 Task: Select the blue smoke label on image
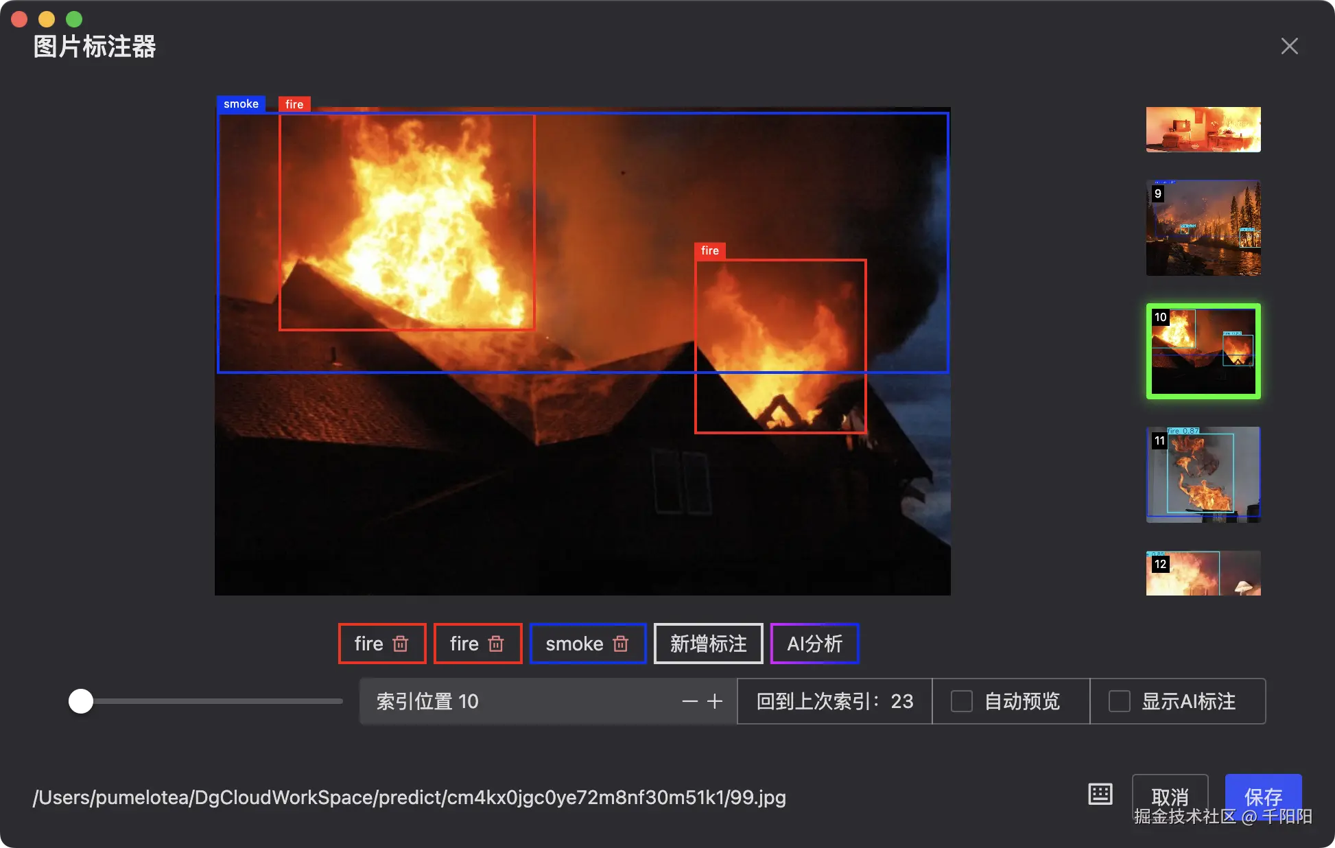click(241, 104)
